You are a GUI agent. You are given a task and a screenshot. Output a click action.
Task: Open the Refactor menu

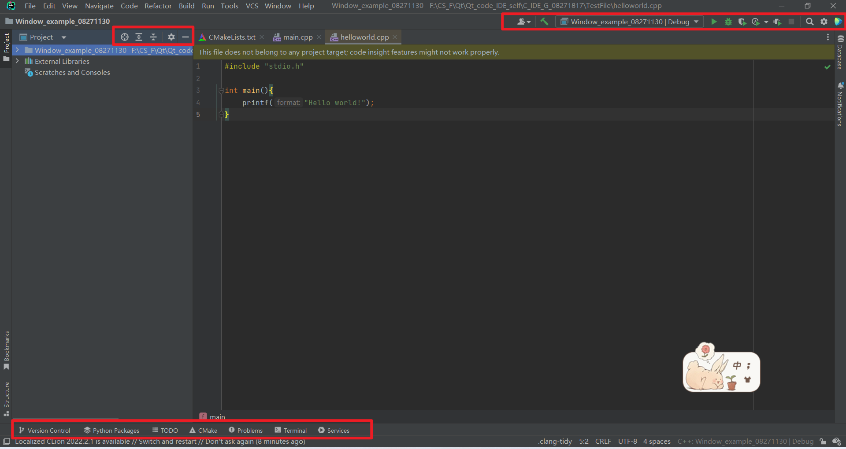click(x=158, y=6)
